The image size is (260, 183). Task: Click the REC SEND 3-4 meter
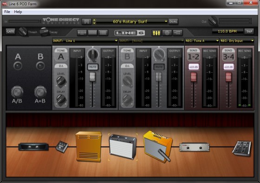(x=245, y=78)
